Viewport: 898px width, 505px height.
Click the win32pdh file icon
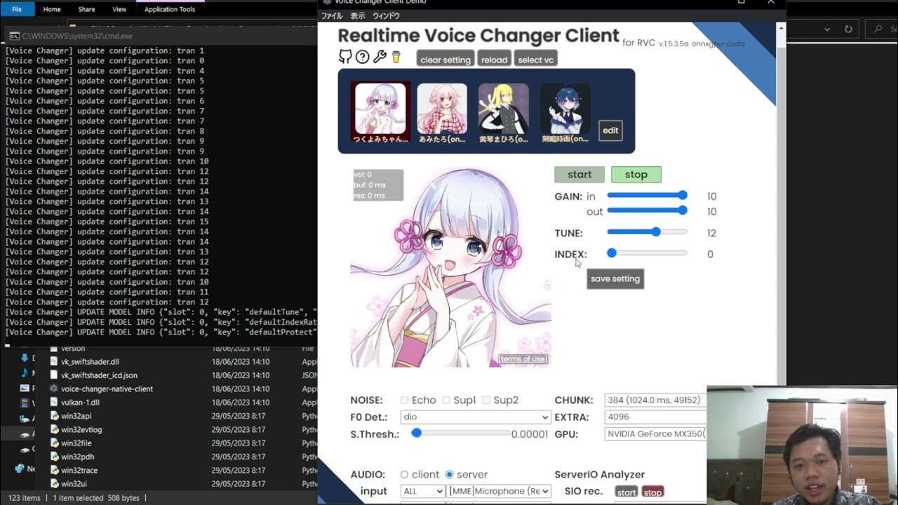pos(54,457)
